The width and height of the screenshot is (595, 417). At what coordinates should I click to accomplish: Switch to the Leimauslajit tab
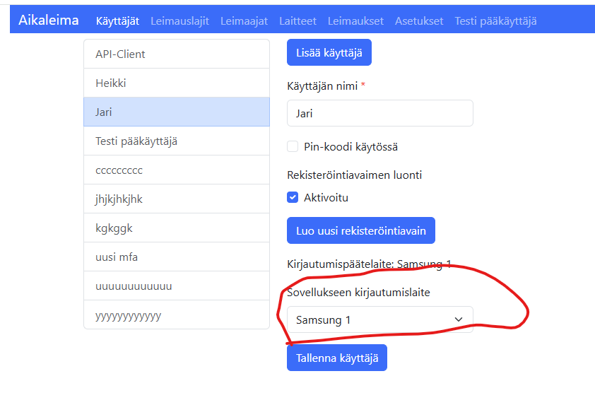tap(176, 20)
